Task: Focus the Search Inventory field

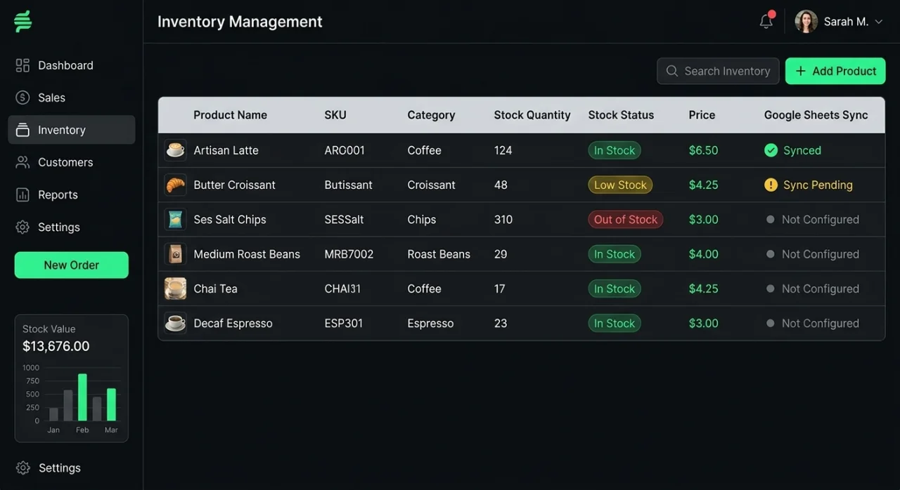Action: click(x=718, y=71)
